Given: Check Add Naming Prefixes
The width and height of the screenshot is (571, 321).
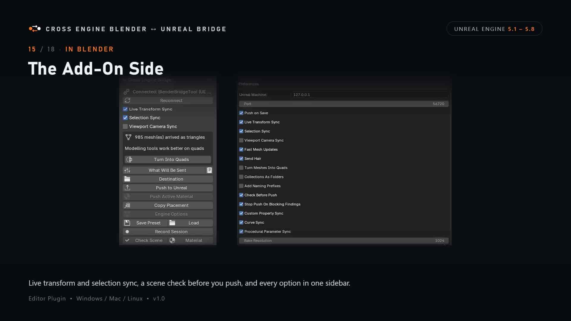Looking at the screenshot, I should point(241,186).
